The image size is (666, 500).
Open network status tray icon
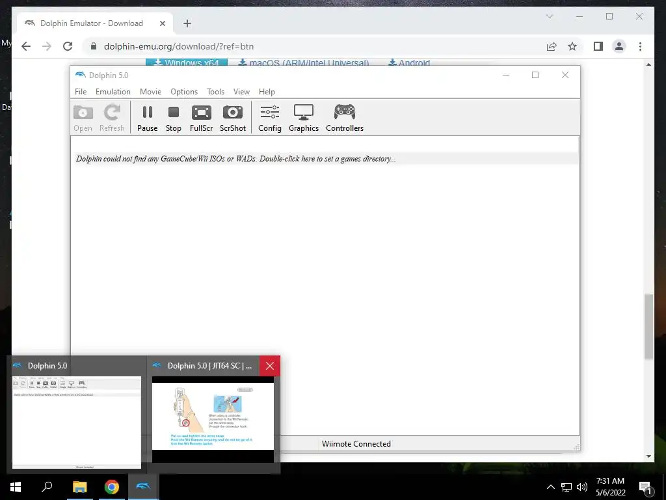tap(566, 487)
